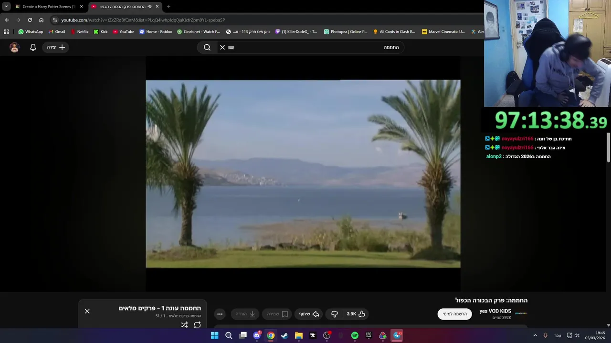Open File Explorer from the taskbar
The image size is (611, 343).
pos(299,335)
